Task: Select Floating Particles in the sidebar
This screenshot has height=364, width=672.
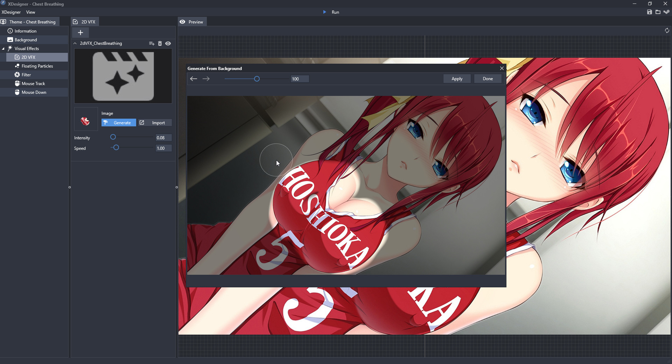Action: coord(36,66)
